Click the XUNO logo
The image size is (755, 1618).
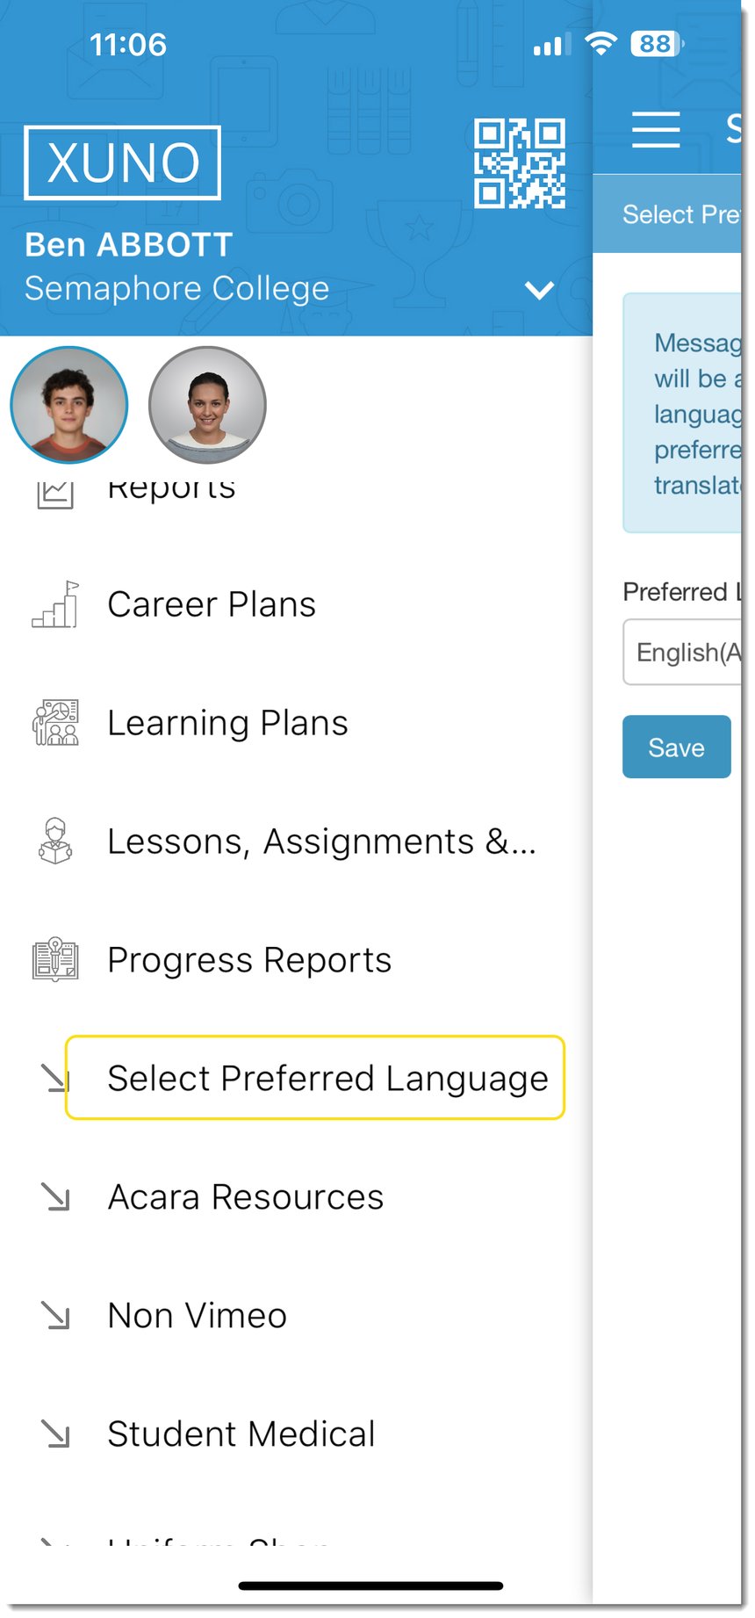point(123,163)
